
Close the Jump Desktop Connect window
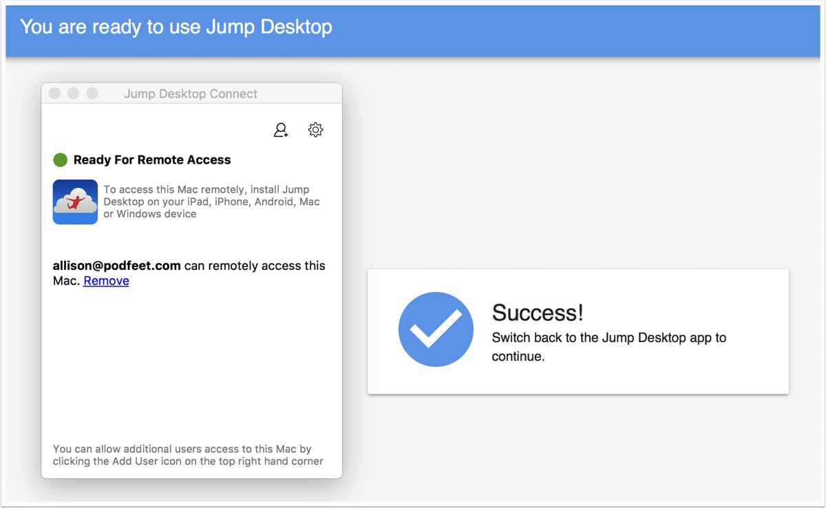click(x=55, y=94)
